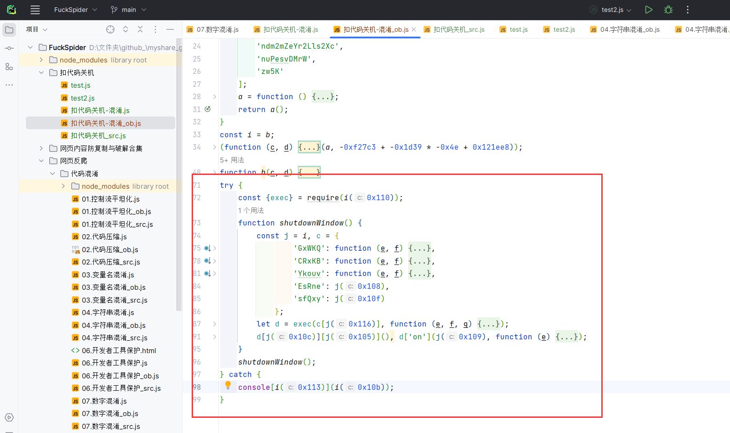Open the Commit tool window
The height and width of the screenshot is (433, 730).
coord(9,48)
